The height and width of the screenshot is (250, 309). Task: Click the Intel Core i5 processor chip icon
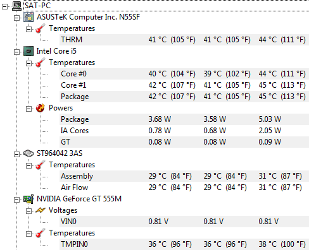(28, 51)
